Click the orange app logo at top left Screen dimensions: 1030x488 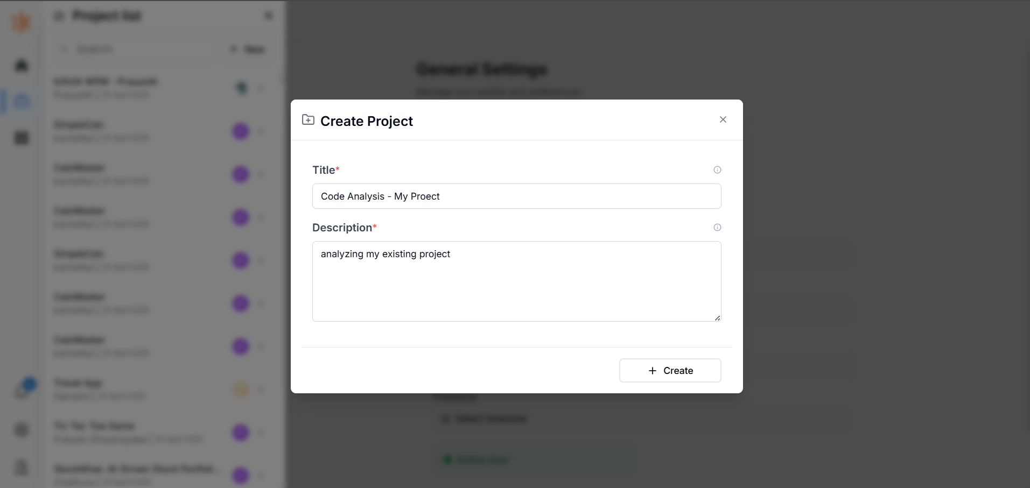pyautogui.click(x=22, y=22)
